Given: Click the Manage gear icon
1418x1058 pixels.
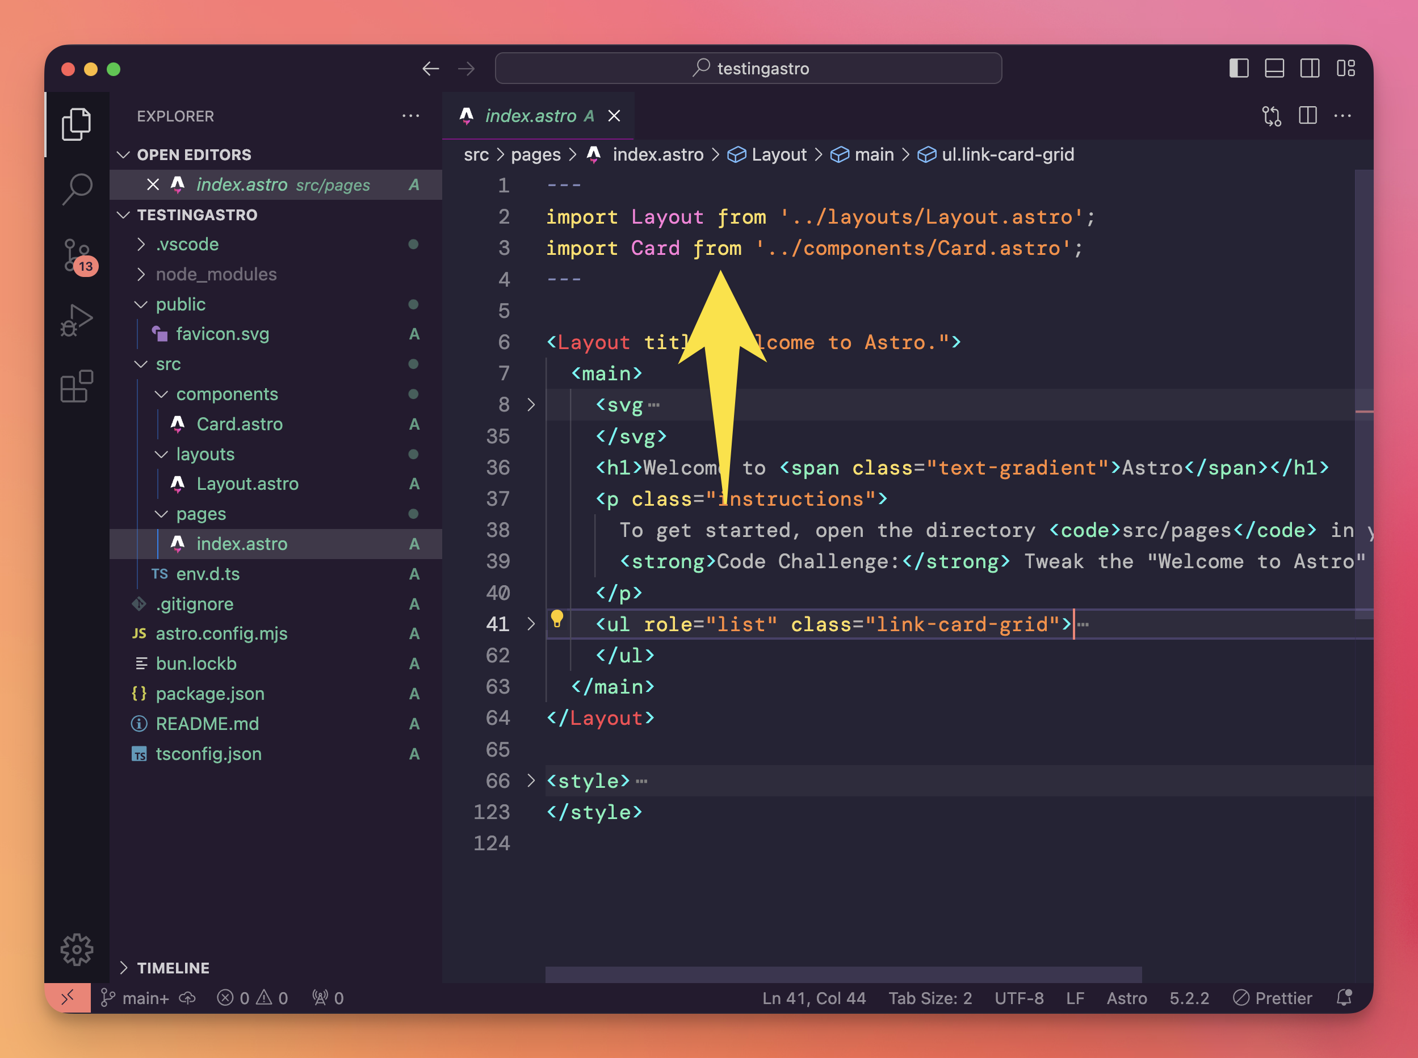Looking at the screenshot, I should pyautogui.click(x=77, y=948).
